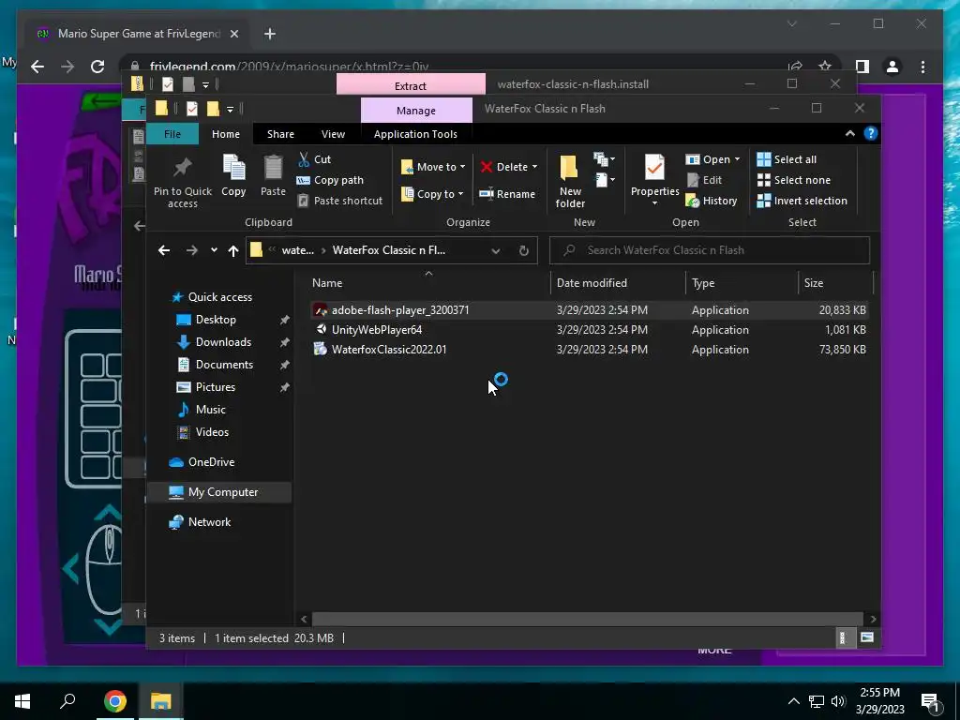Open address bar history dropdown
The image size is (960, 720).
(495, 250)
